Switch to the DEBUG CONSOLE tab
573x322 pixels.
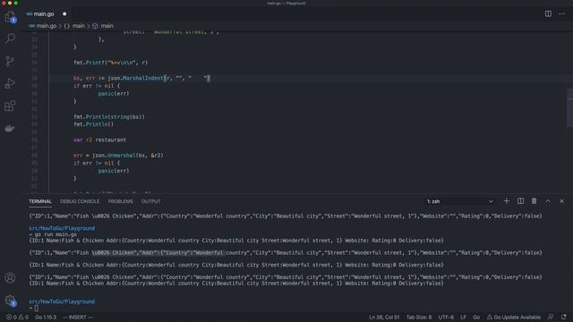click(80, 201)
